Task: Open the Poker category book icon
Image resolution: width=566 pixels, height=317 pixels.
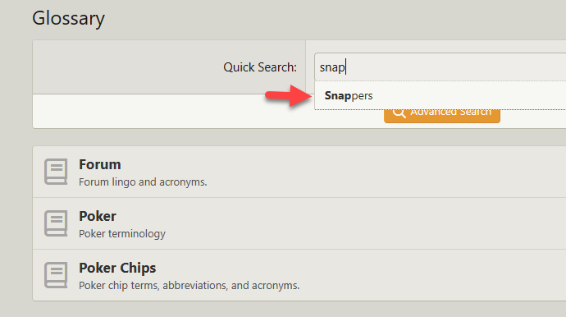Action: coord(56,223)
